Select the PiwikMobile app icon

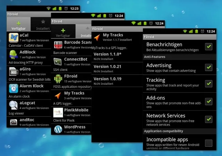(x=58, y=112)
